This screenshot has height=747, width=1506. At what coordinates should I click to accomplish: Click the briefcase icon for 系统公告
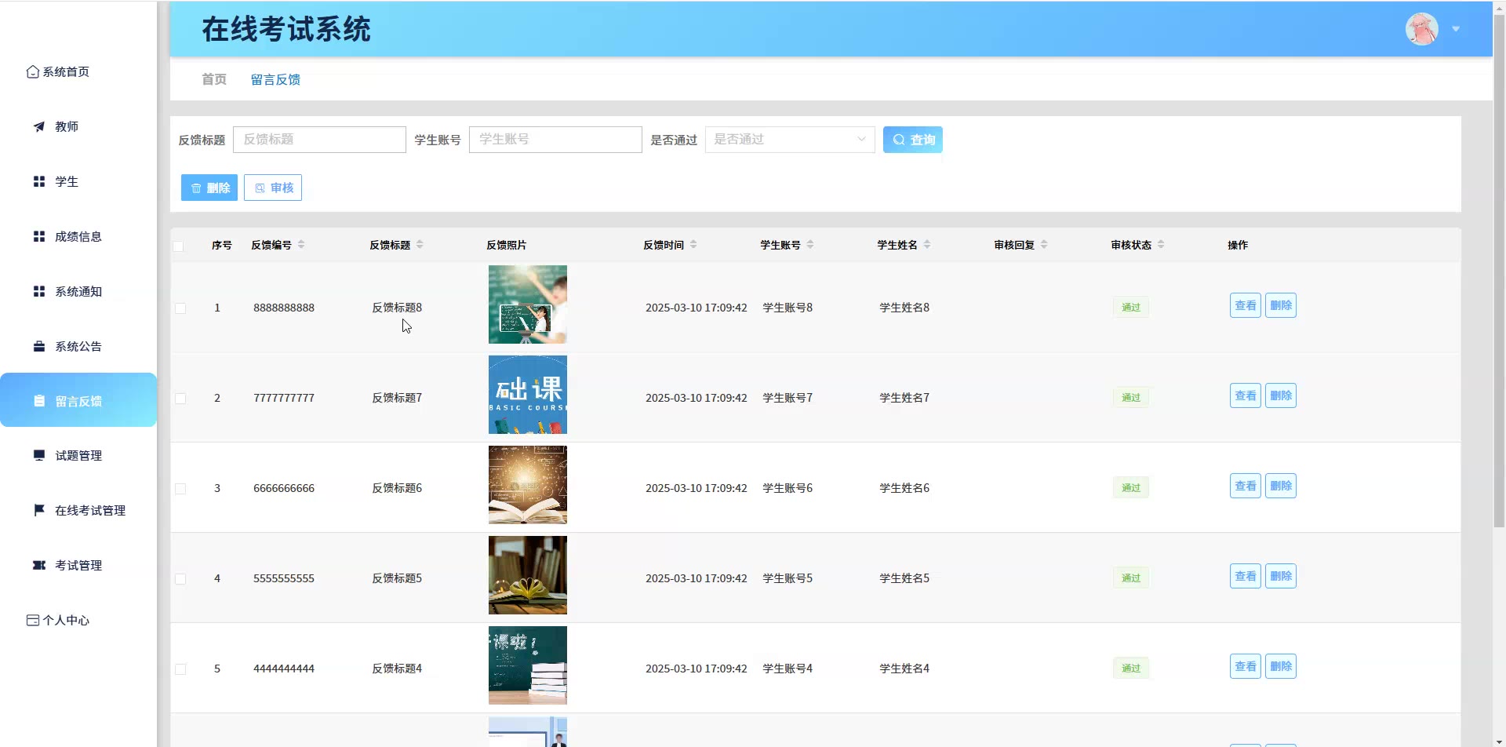pos(39,346)
